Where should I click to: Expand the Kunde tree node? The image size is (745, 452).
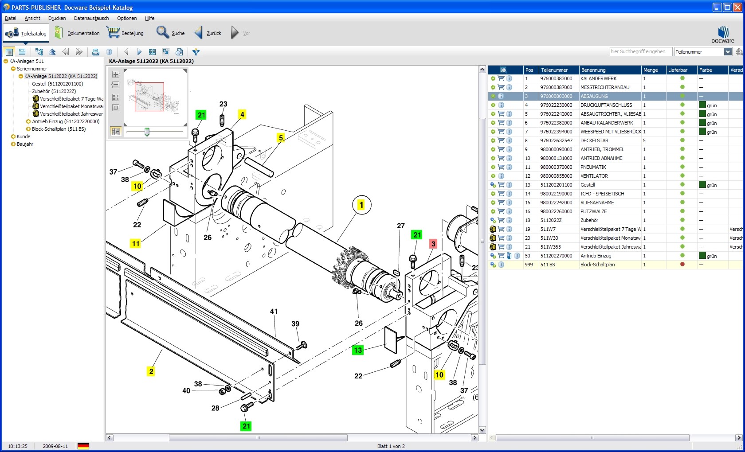click(13, 136)
